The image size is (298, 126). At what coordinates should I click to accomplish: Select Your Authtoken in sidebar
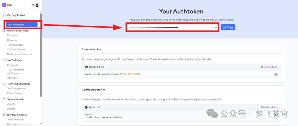pos(22,25)
